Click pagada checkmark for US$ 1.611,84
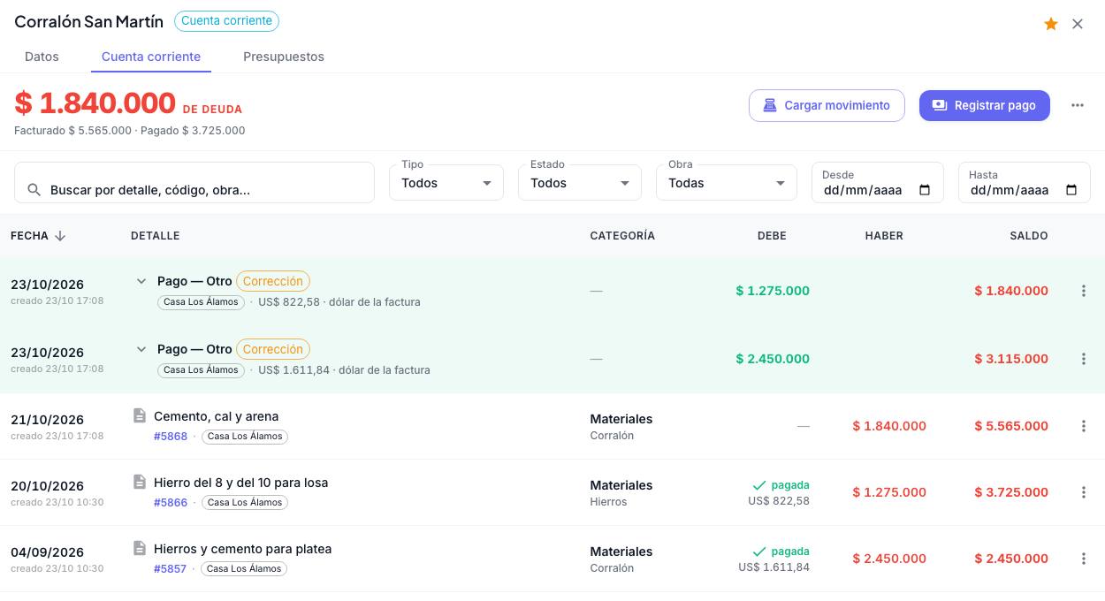 (x=758, y=552)
